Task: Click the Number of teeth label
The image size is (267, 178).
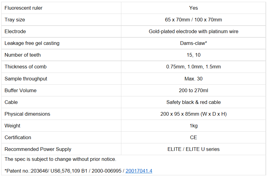Action: 23,55
